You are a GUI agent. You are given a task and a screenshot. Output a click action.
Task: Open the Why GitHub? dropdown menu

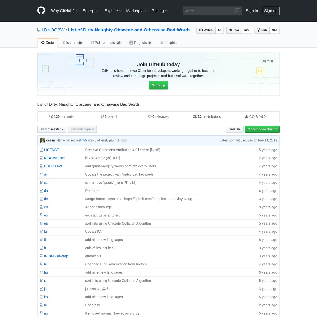[x=65, y=11]
